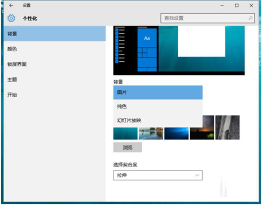Image resolution: width=262 pixels, height=205 pixels.
Task: Click the chevron on the 拉伸 dropdown
Action: coord(197,175)
